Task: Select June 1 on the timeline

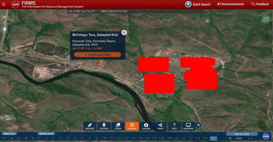Action: [39, 138]
